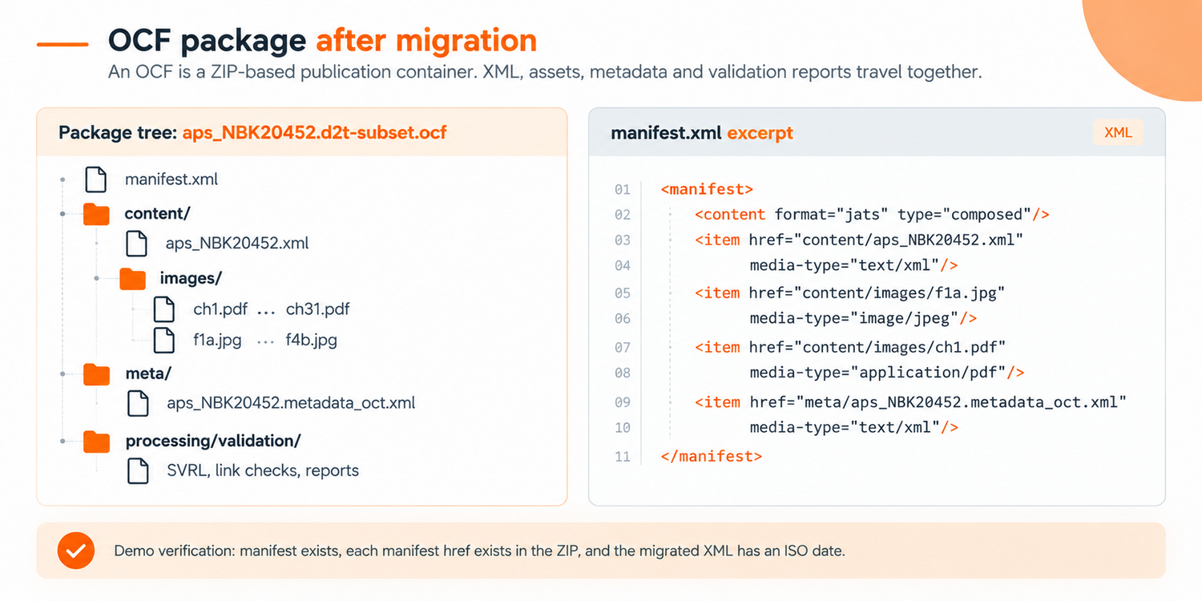The image size is (1202, 601).
Task: Click the images/ folder icon
Action: coord(132,279)
